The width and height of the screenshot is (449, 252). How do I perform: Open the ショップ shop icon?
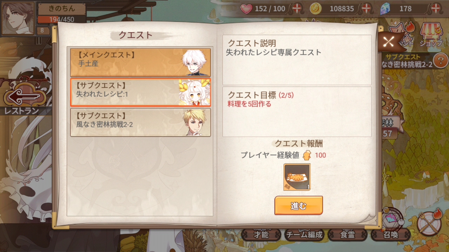coord(431,35)
